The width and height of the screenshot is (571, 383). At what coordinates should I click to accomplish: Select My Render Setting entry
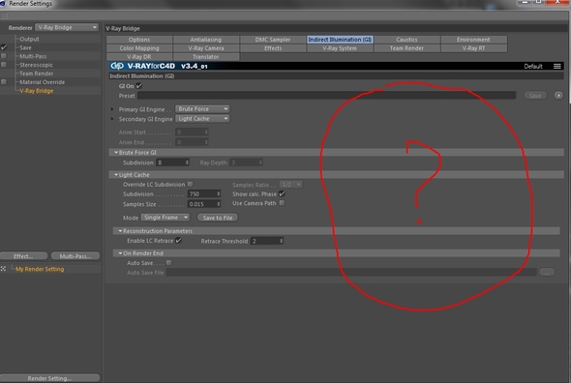click(40, 269)
